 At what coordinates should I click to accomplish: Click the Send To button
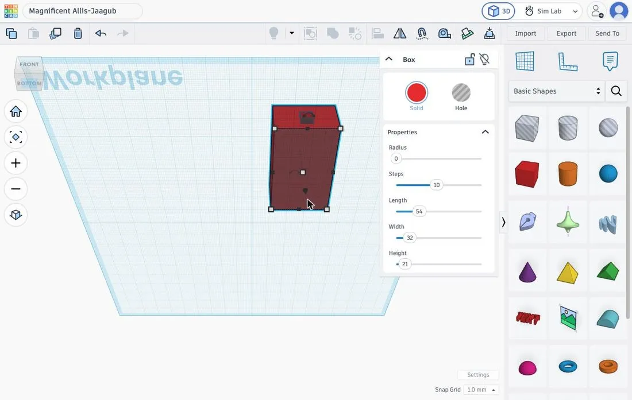607,33
